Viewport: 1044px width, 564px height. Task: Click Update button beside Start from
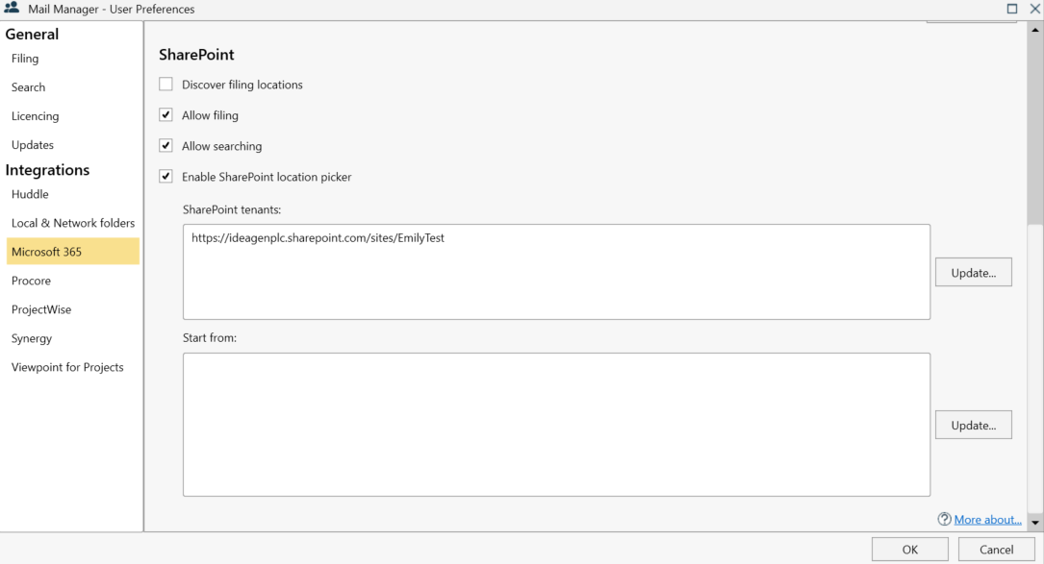973,425
